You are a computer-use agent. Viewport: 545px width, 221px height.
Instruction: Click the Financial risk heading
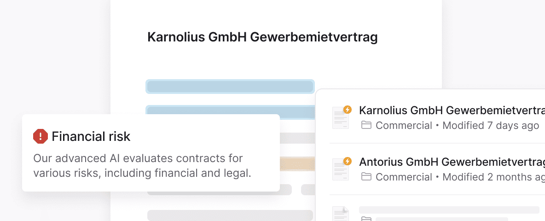pyautogui.click(x=91, y=136)
